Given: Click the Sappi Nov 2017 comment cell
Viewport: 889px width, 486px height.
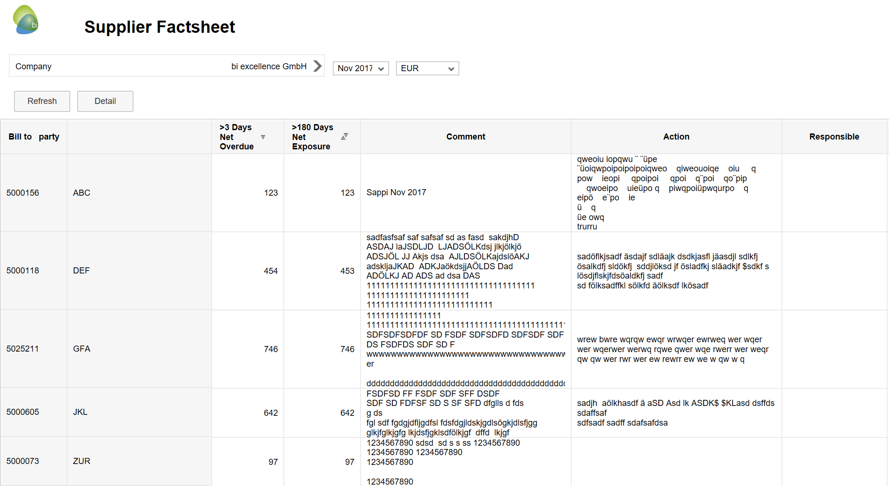Looking at the screenshot, I should pyautogui.click(x=396, y=192).
